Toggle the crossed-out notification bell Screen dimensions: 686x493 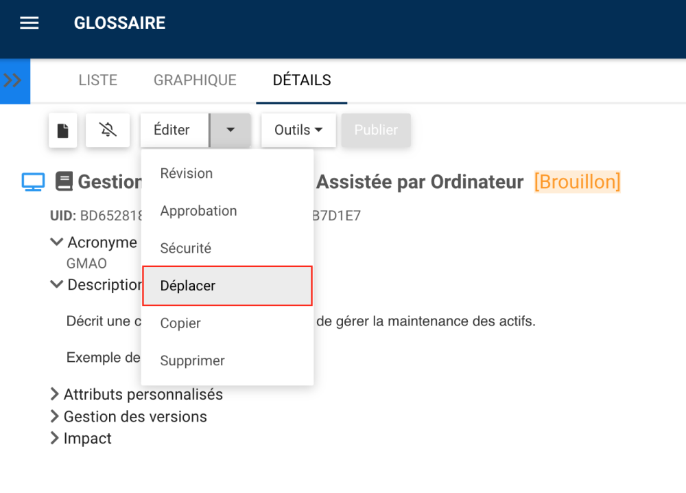(x=108, y=130)
